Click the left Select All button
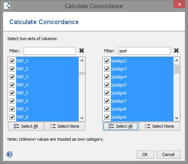Screen dimensions: 188x164 [x=26, y=126]
